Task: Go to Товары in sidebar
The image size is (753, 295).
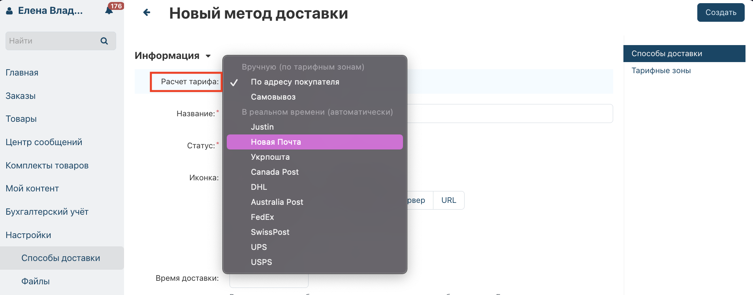Action: pos(21,119)
